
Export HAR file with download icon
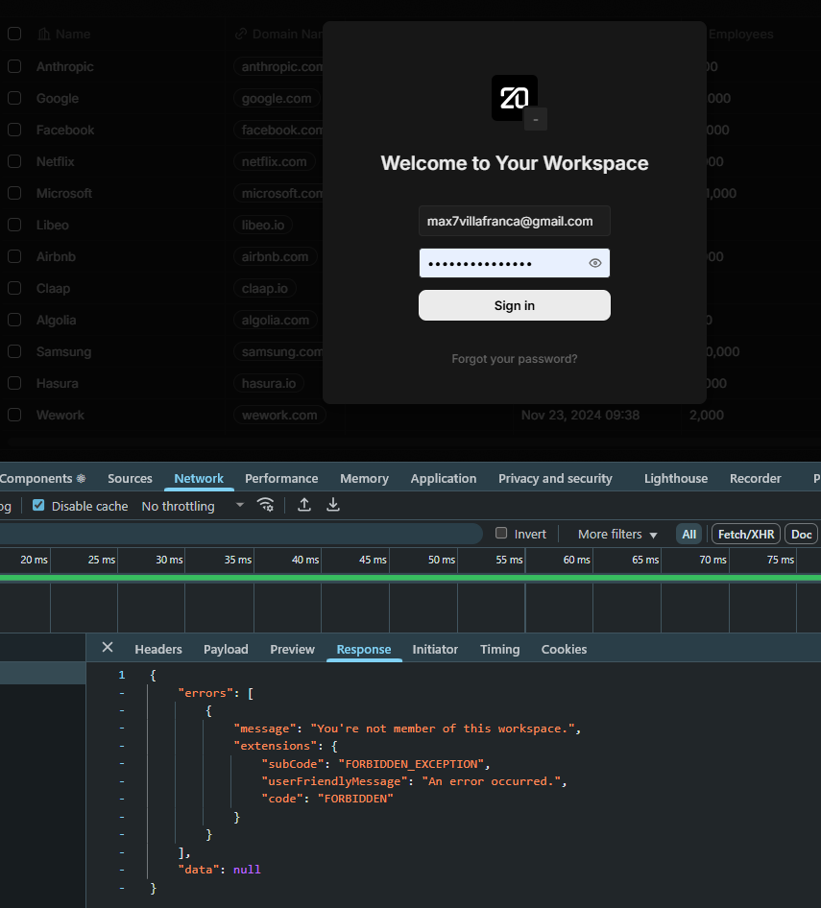pos(333,505)
